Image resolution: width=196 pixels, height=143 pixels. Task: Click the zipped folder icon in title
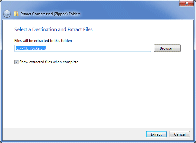16,14
